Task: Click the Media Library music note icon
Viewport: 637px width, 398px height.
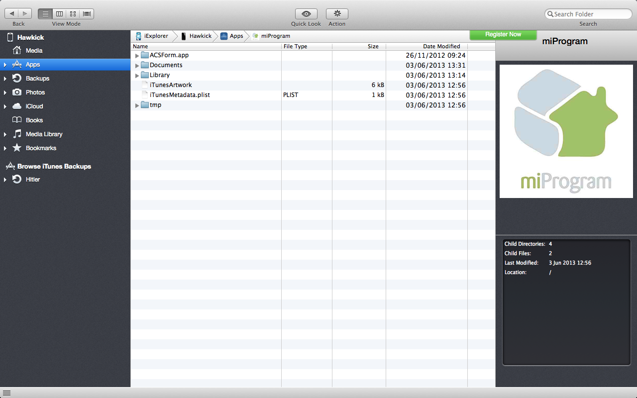Action: pos(17,134)
